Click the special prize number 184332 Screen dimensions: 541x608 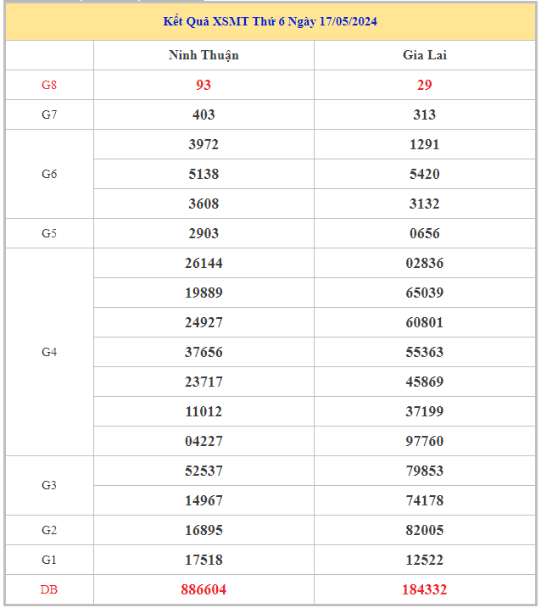pos(424,589)
